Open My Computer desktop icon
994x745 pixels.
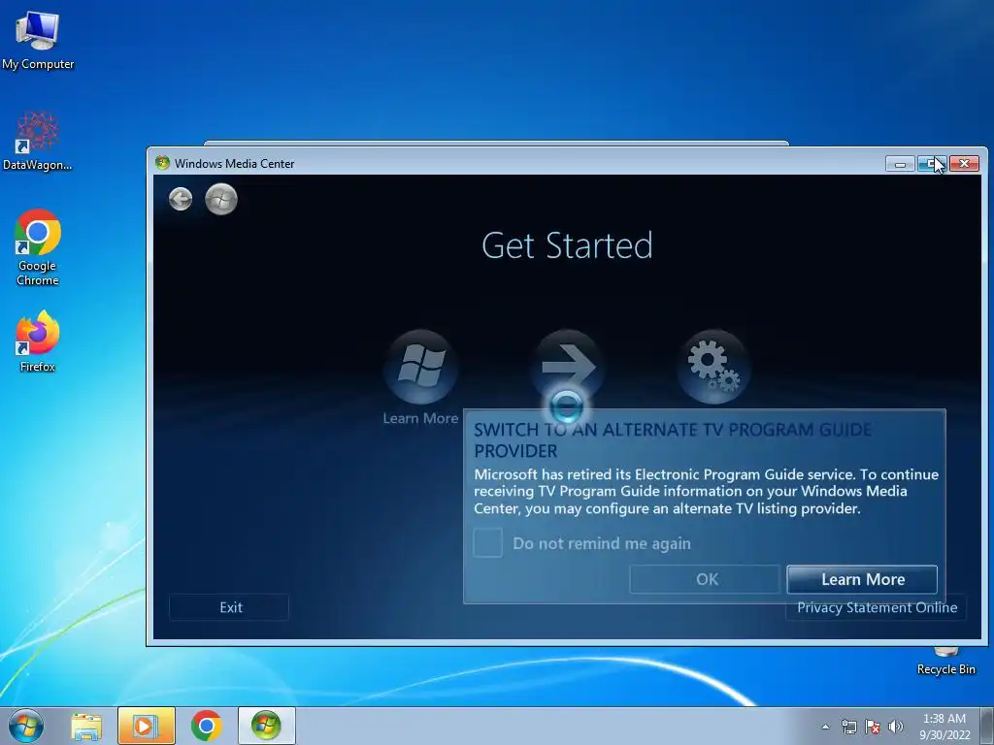[38, 40]
